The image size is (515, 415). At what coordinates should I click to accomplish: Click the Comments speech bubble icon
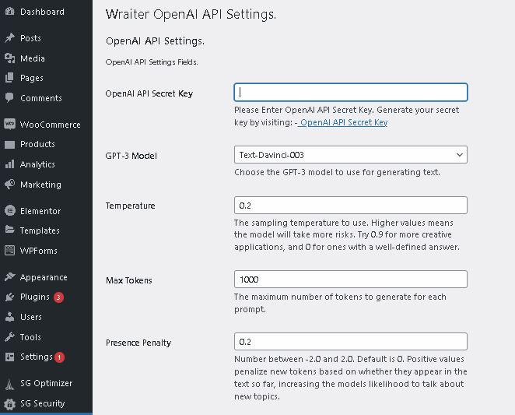[x=9, y=97]
